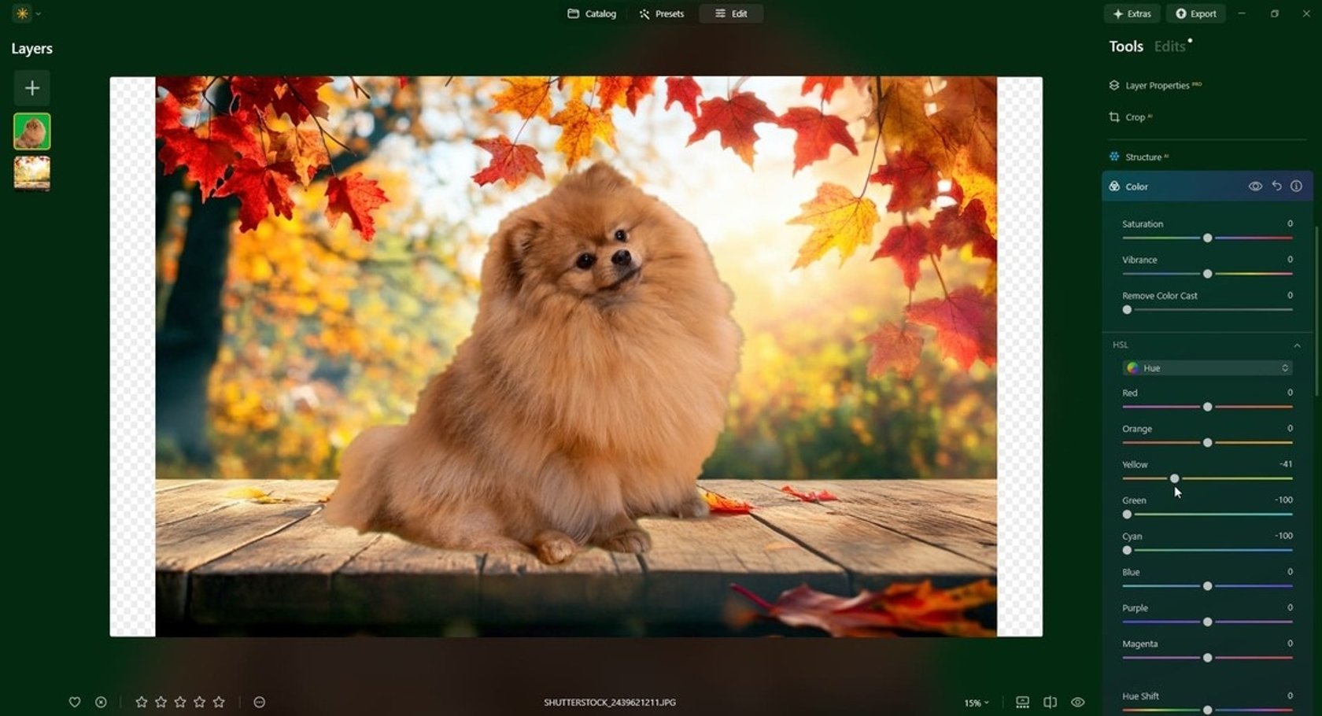Mark the photo as favorite with the heart
This screenshot has height=716, width=1322.
click(x=76, y=702)
